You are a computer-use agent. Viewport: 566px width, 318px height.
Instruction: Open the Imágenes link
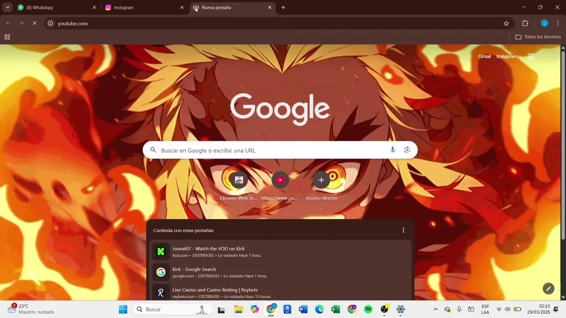pyautogui.click(x=507, y=57)
